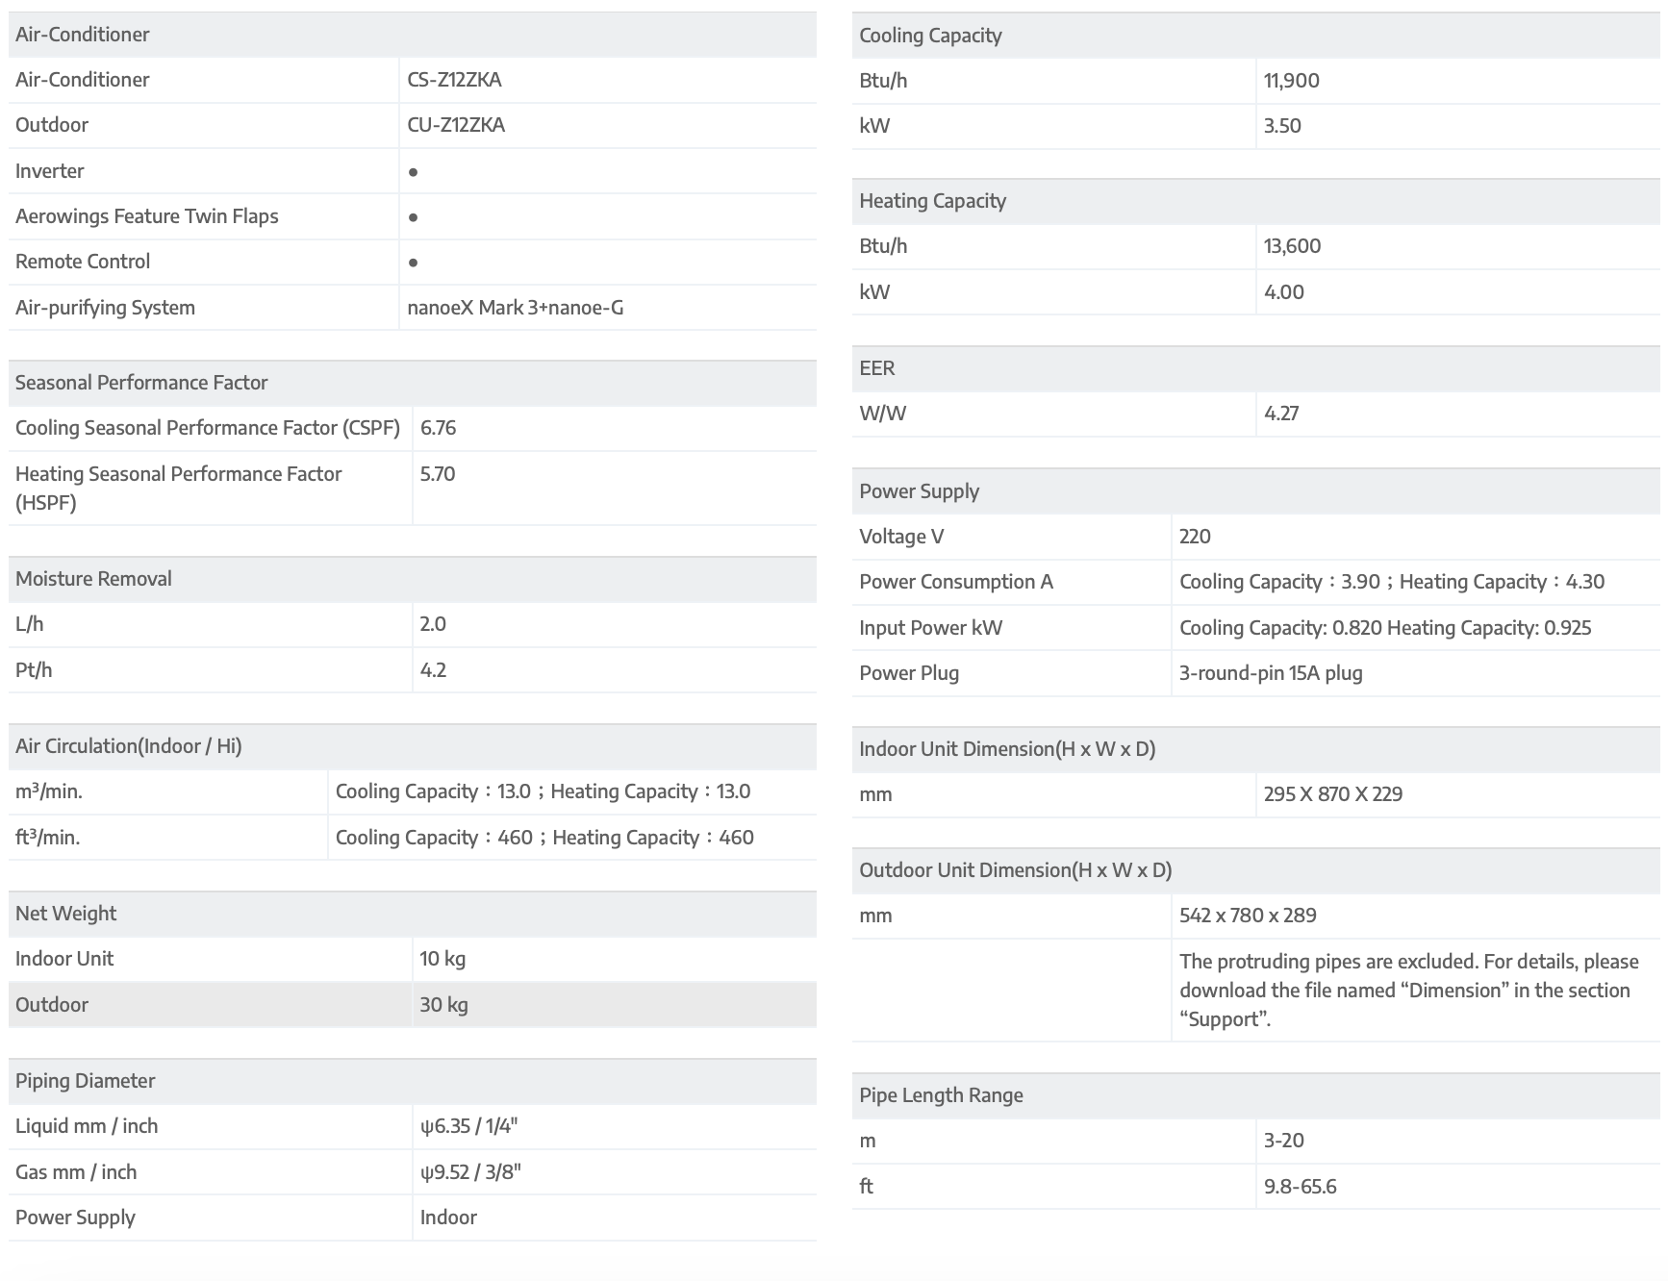Click the Heating Capacity section header
The height and width of the screenshot is (1281, 1668).
pyautogui.click(x=932, y=201)
